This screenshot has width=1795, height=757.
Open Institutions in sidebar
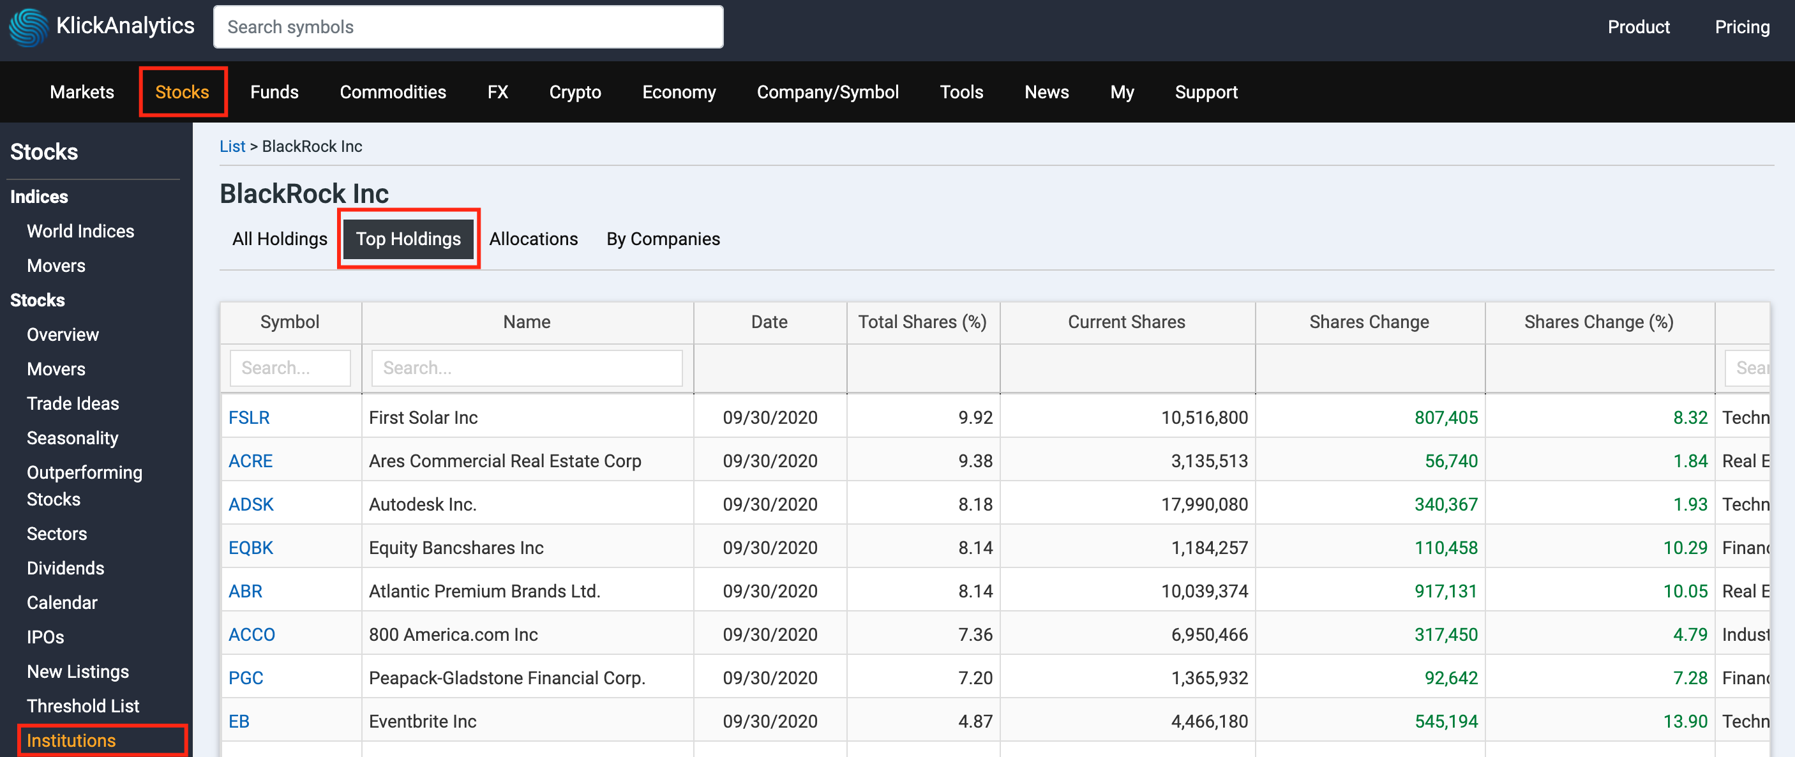coord(71,740)
